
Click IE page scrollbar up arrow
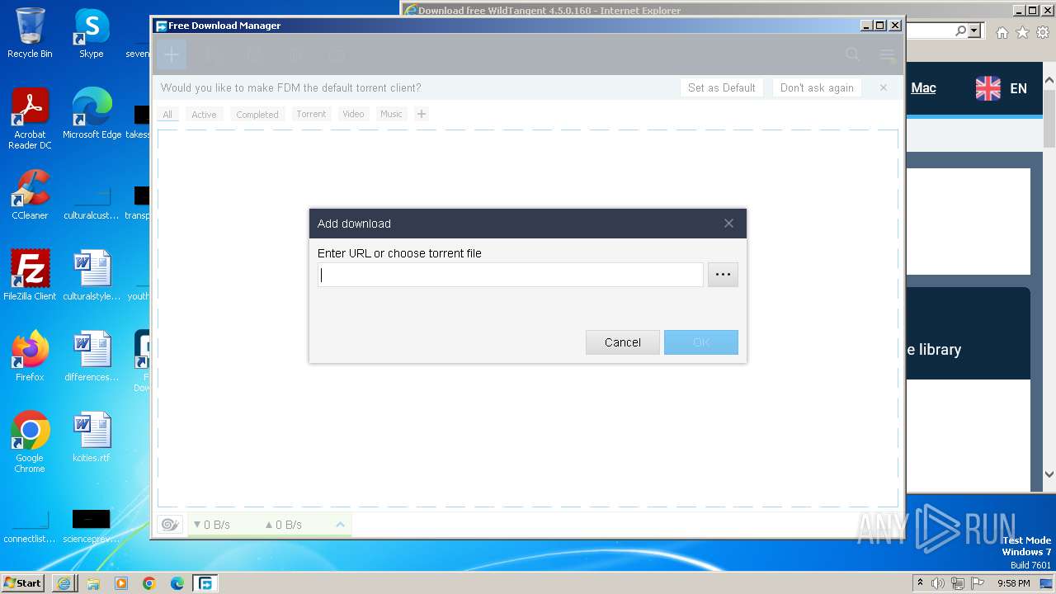(1049, 80)
